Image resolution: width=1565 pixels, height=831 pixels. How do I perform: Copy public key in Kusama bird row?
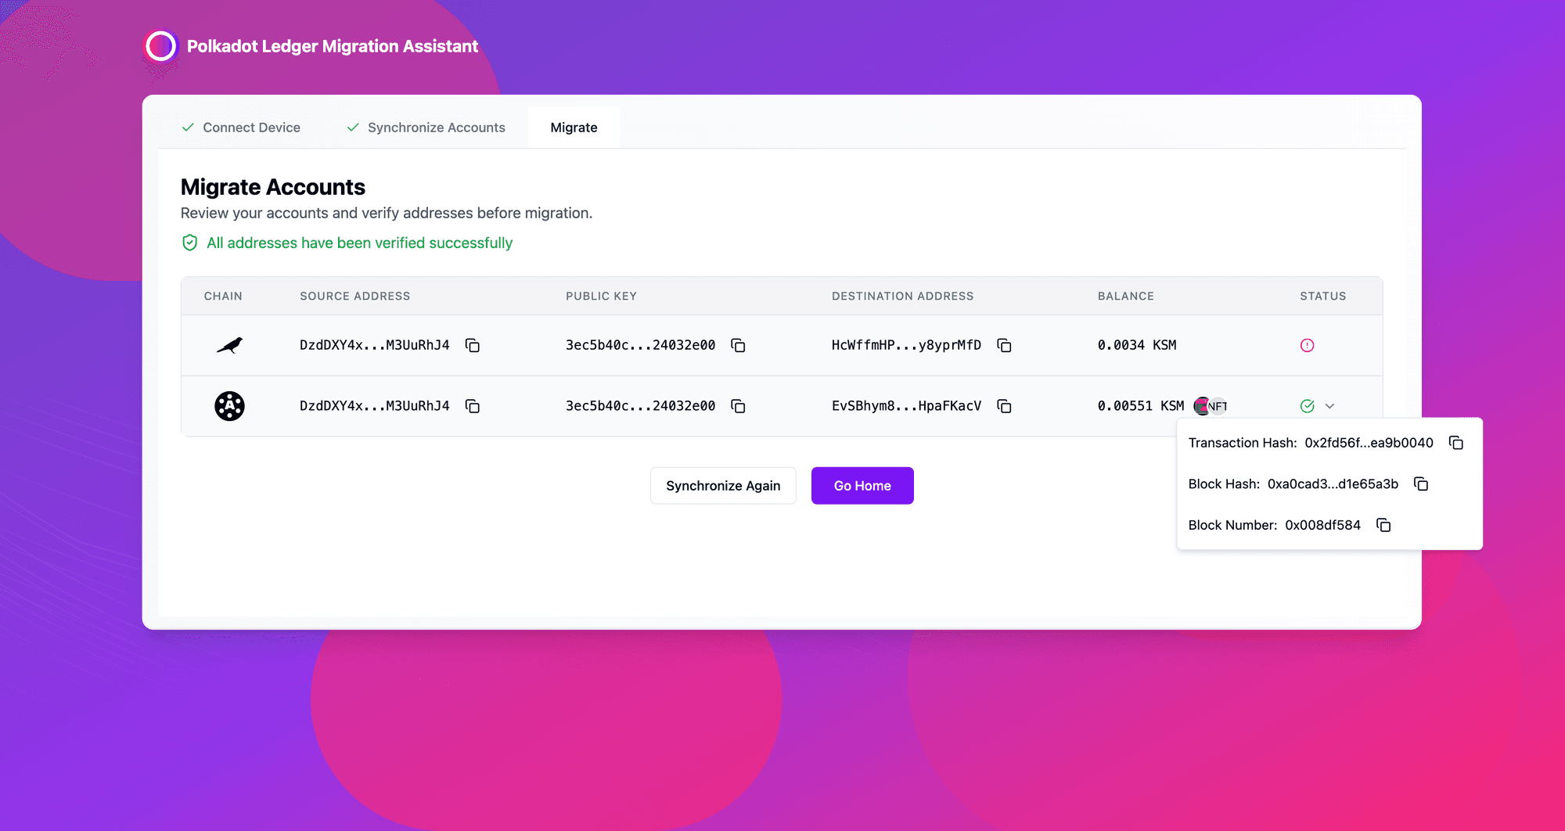[x=738, y=345]
